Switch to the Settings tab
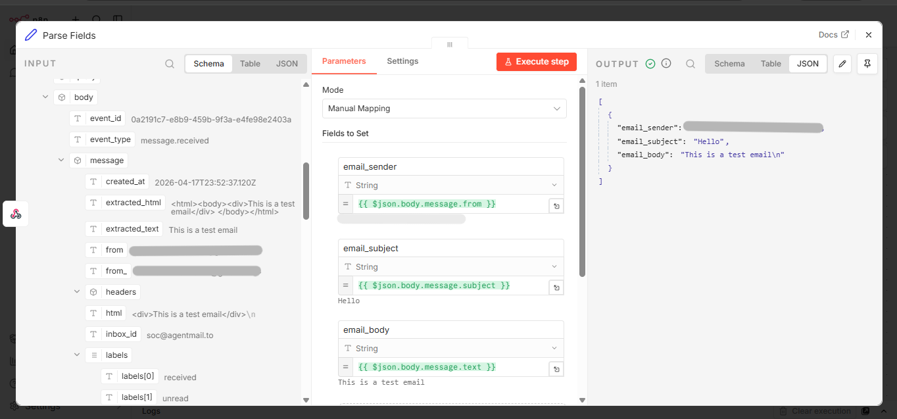Viewport: 897px width, 419px height. pyautogui.click(x=402, y=61)
